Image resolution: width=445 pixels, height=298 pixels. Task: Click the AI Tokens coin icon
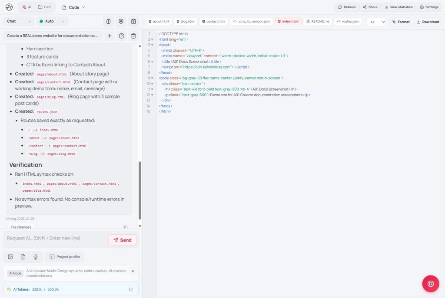tap(9, 289)
